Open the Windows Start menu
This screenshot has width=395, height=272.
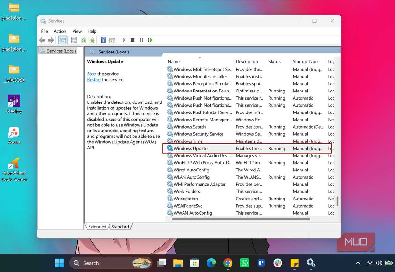60,263
